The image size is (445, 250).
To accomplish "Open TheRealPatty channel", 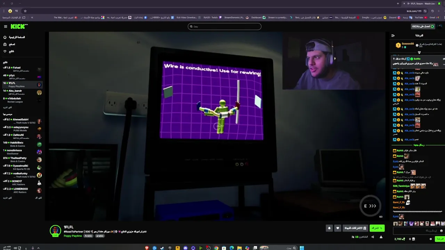I will click(22, 159).
